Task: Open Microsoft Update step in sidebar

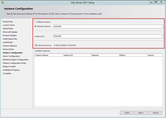Action: click(x=10, y=32)
